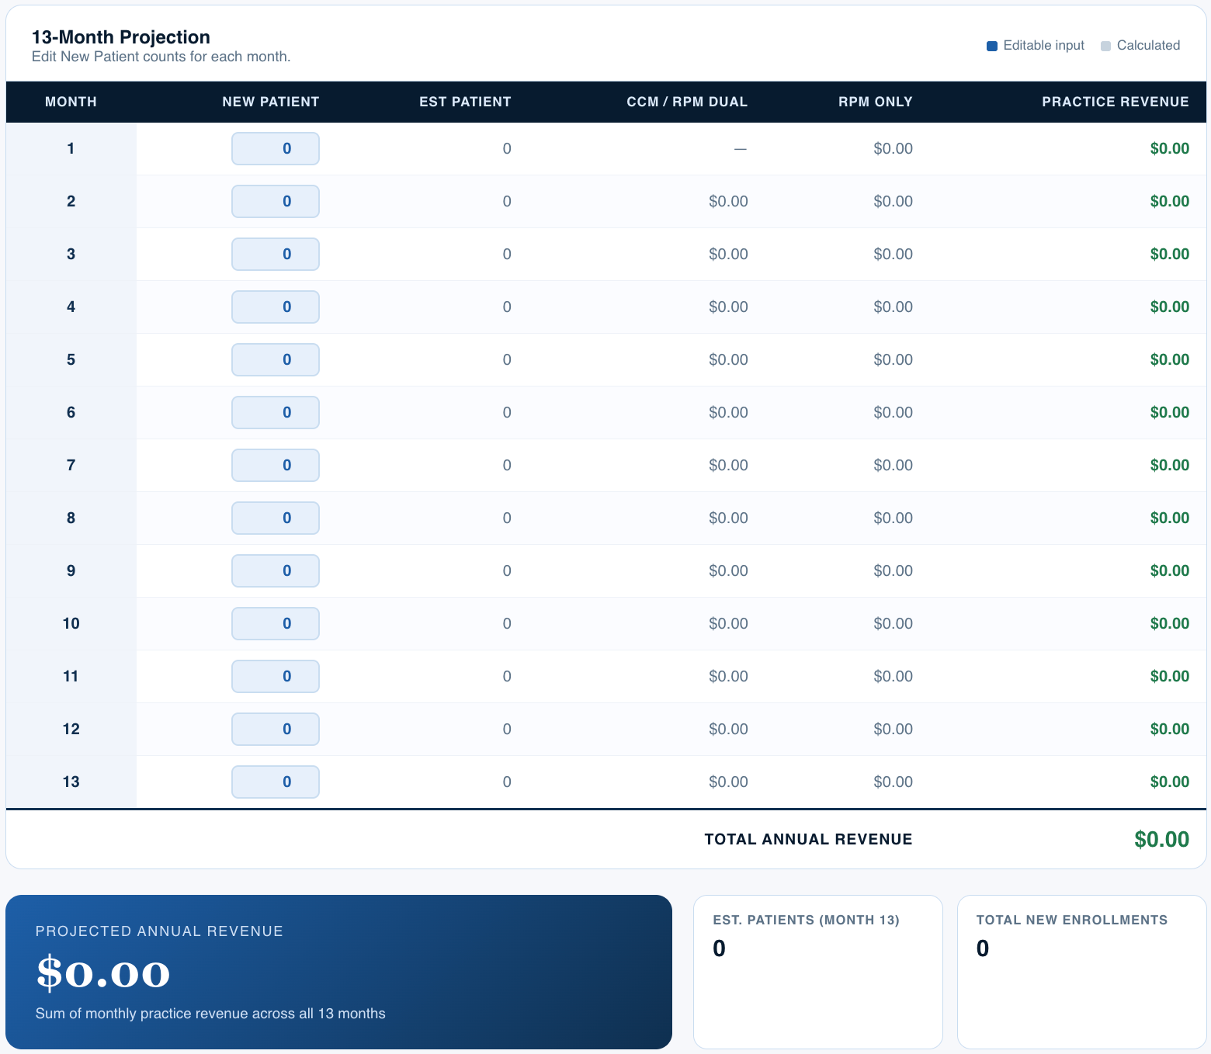Click the month number 13 cell
This screenshot has width=1211, height=1054.
pyautogui.click(x=71, y=782)
